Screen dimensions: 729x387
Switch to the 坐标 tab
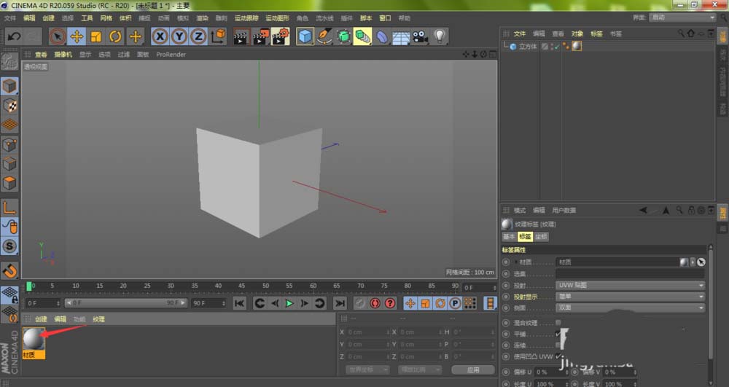[x=542, y=237]
